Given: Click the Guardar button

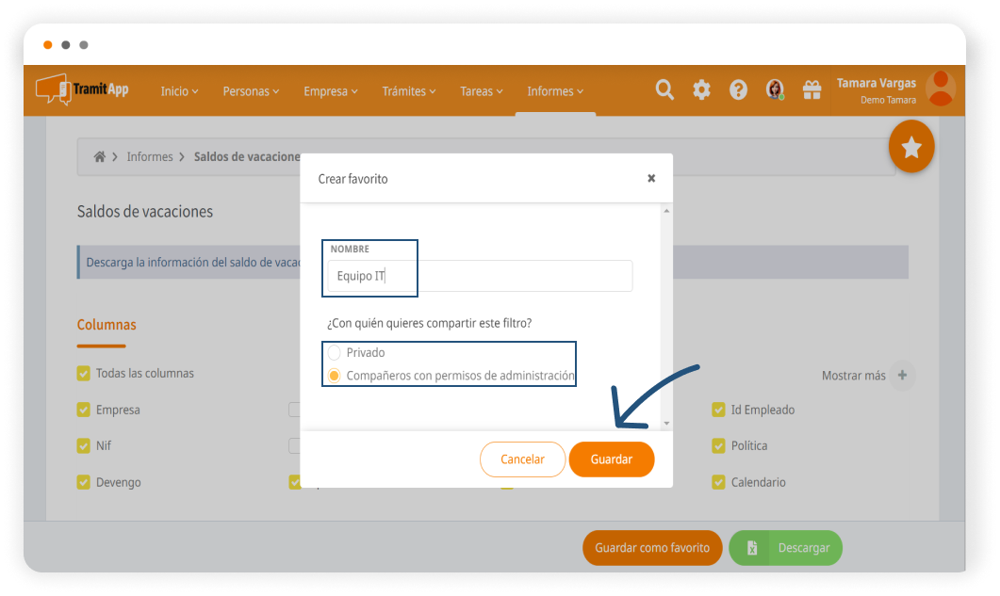Looking at the screenshot, I should coord(611,459).
